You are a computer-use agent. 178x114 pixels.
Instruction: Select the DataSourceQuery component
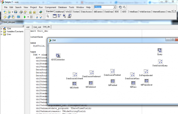coord(160,62)
